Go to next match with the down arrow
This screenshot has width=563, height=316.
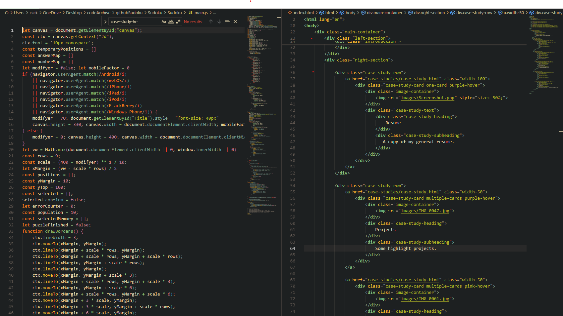tap(219, 21)
